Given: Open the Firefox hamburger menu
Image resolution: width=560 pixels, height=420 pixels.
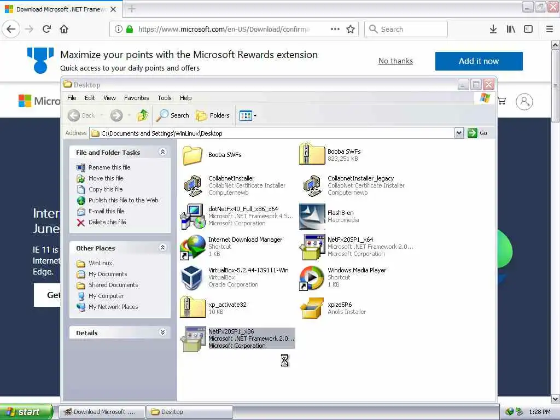Looking at the screenshot, I should tap(550, 29).
